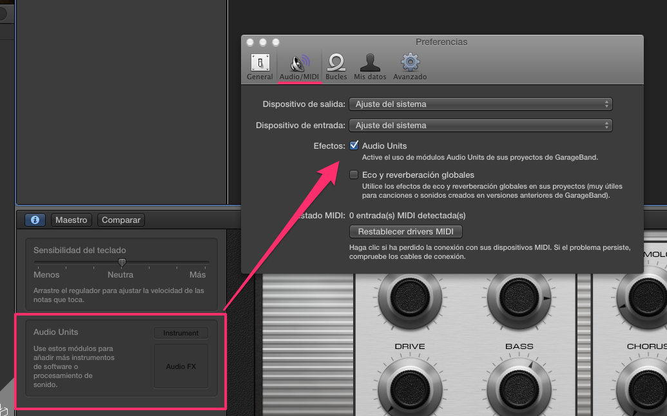Open the General preferences tab

[x=260, y=67]
